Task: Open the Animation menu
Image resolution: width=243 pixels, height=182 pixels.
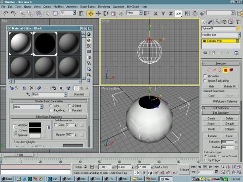Action: tap(72, 7)
